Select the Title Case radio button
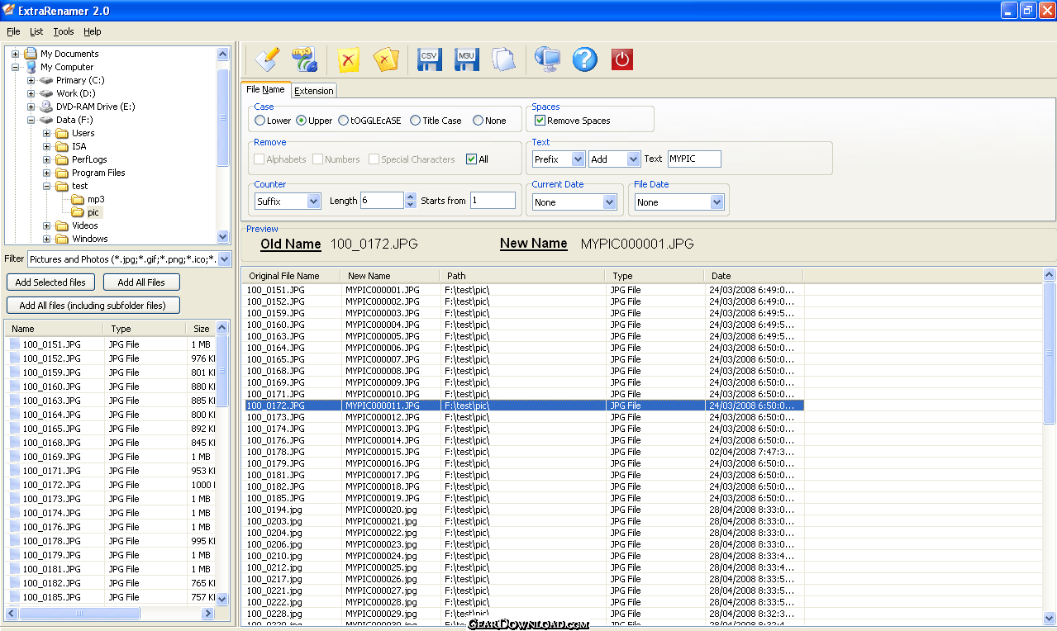The image size is (1057, 631). (416, 121)
